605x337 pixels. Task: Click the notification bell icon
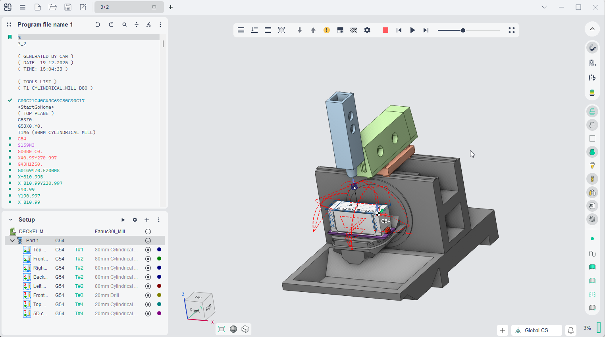tap(571, 330)
